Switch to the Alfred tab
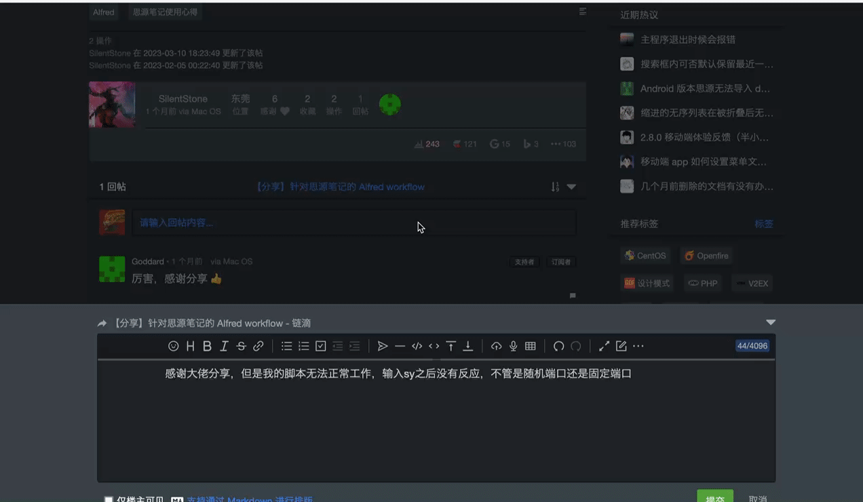 tap(103, 12)
